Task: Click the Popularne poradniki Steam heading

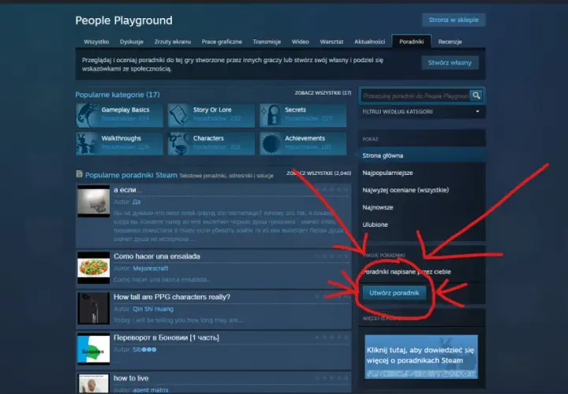Action: tap(131, 175)
